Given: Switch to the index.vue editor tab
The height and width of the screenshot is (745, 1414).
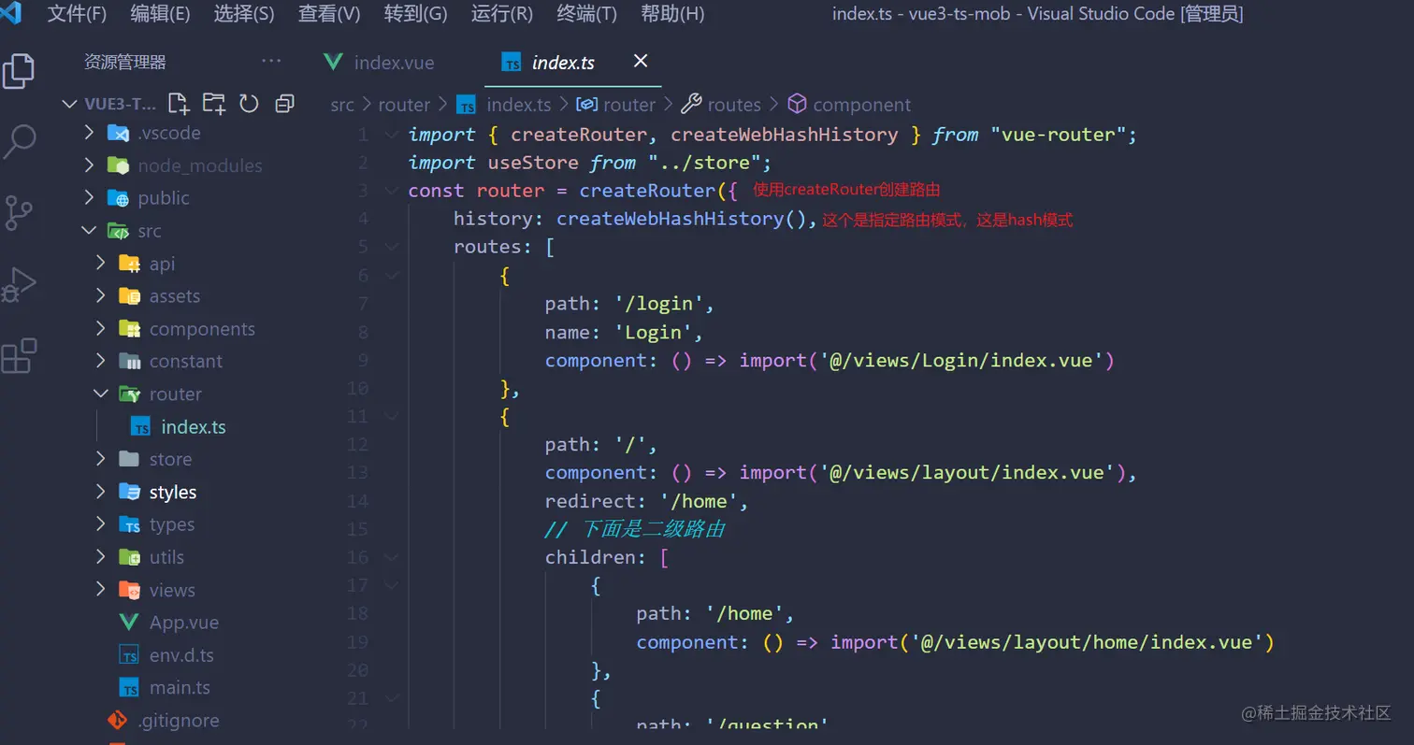Looking at the screenshot, I should click(x=394, y=63).
